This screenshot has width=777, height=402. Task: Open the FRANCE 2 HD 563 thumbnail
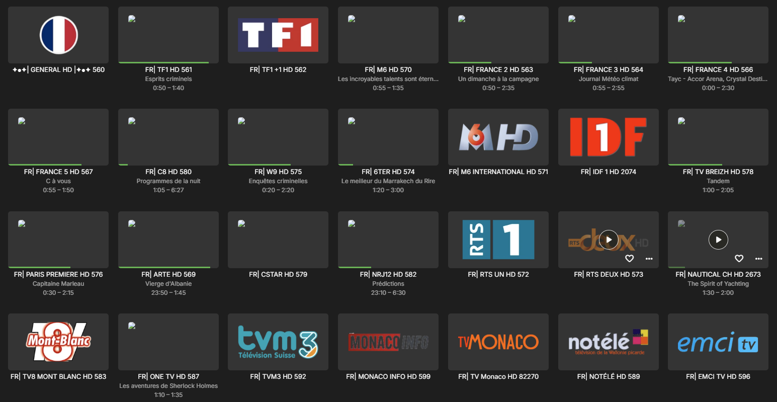(498, 35)
